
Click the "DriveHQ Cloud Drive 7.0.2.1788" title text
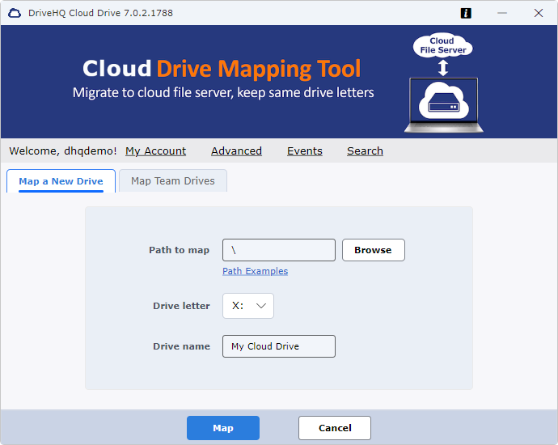point(101,13)
